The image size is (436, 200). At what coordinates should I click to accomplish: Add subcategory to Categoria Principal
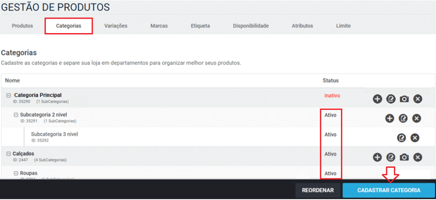coord(377,99)
